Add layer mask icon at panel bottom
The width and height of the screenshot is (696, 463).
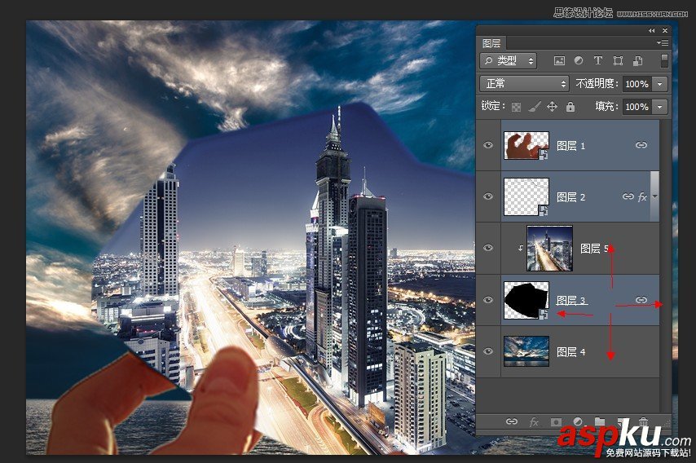(x=556, y=421)
